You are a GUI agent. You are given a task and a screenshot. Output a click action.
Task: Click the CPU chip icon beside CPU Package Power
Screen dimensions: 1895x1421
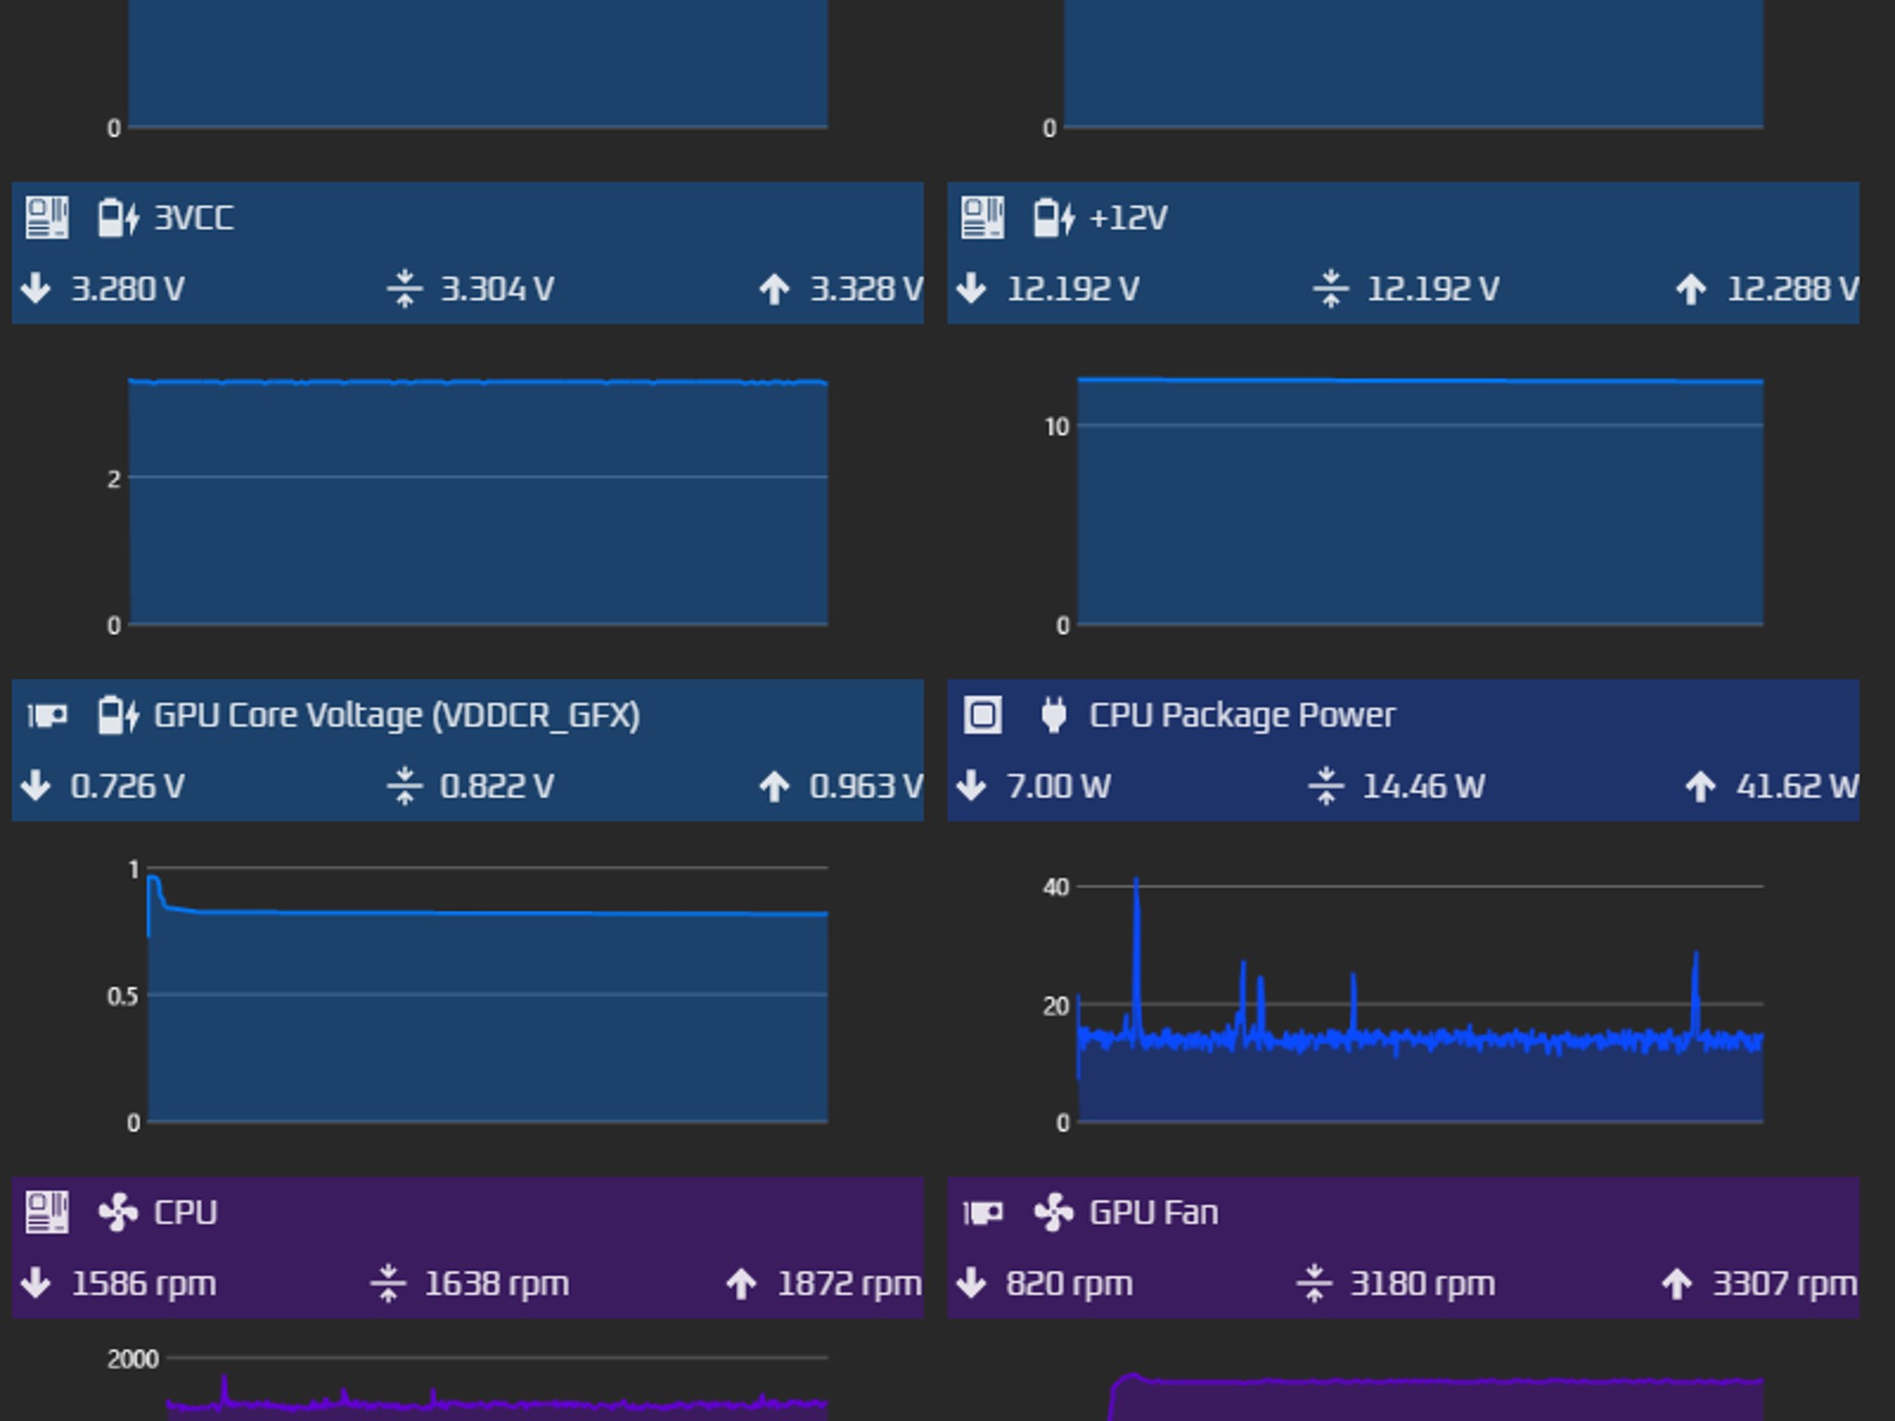point(983,715)
